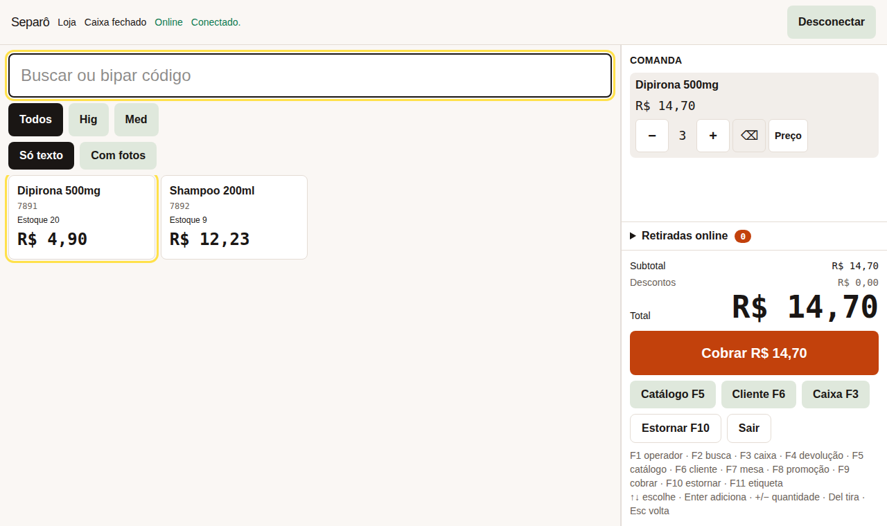The image size is (887, 526).
Task: Select the Todos category filter
Action: (x=35, y=120)
